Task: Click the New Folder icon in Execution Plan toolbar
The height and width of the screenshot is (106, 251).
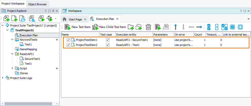Action: pyautogui.click(x=131, y=27)
